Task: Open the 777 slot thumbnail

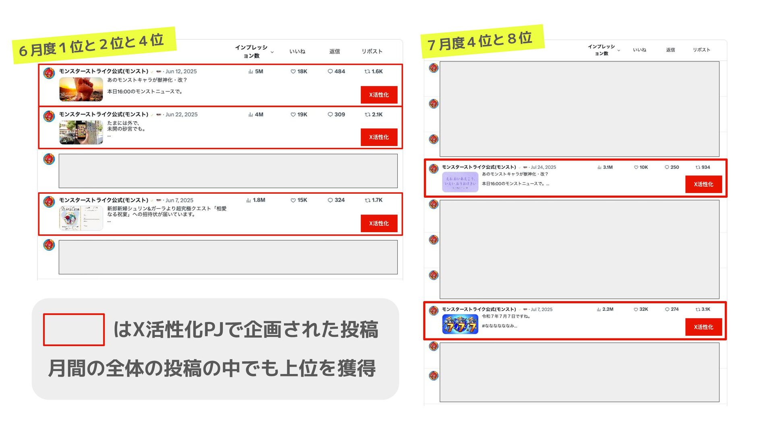Action: (x=460, y=324)
